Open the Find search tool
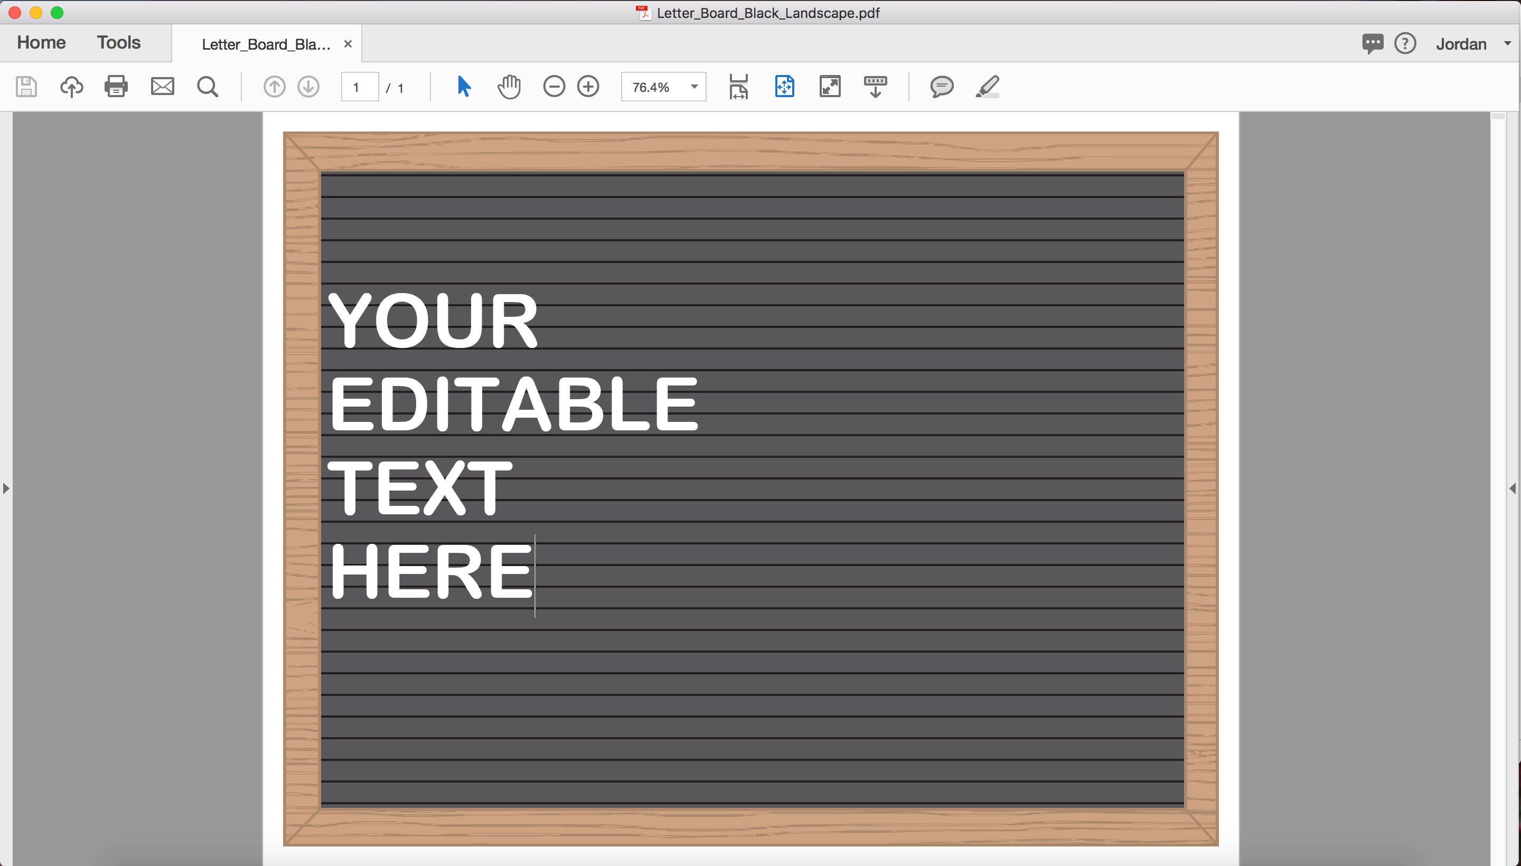Image resolution: width=1521 pixels, height=866 pixels. [206, 86]
